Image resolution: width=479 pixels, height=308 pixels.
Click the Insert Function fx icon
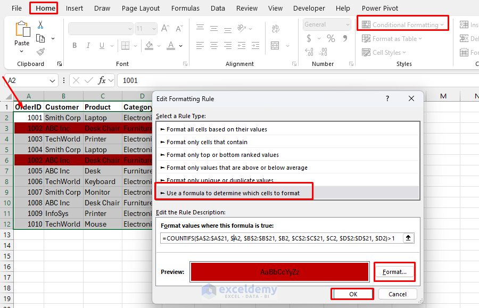[x=102, y=80]
